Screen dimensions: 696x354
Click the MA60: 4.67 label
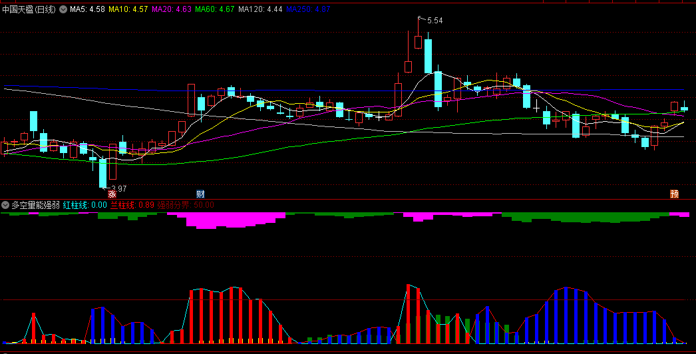[x=215, y=9]
